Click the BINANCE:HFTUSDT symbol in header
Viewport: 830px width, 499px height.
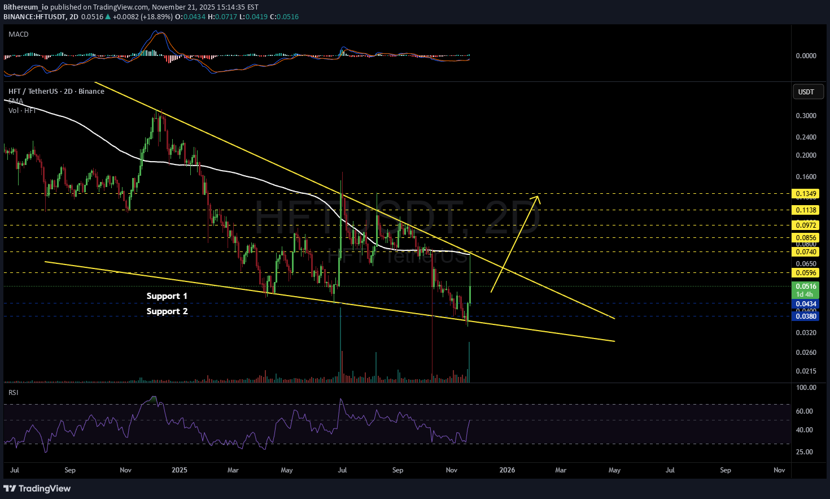(34, 17)
